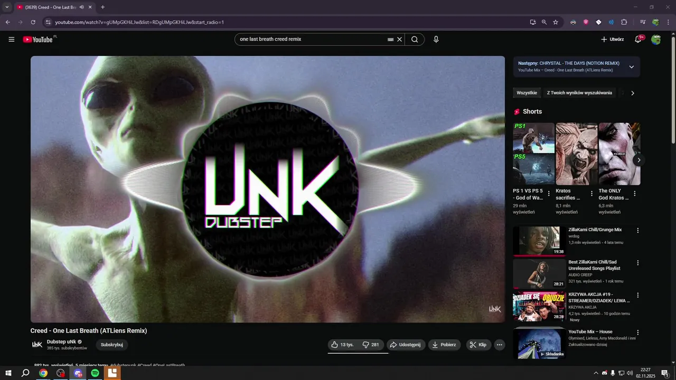Open the media control music note icon
The width and height of the screenshot is (676, 380).
[x=643, y=22]
